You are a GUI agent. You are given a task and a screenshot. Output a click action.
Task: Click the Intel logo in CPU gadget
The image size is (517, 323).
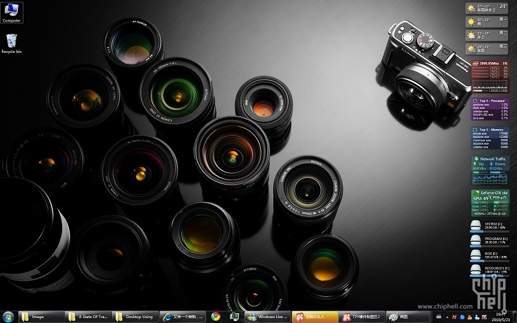475,63
